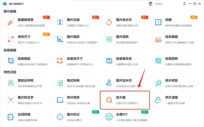The width and height of the screenshot is (204, 127).
Task: Select the 图片去水印 watermark removal icon
Action: click(109, 22)
